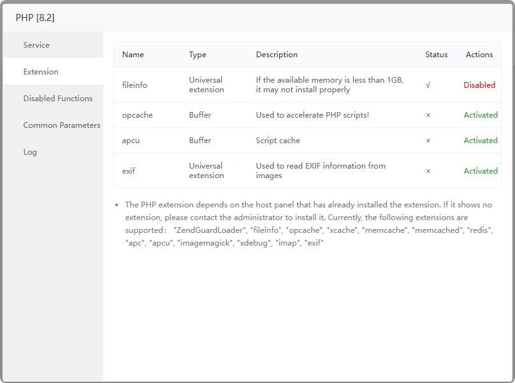Viewport: 515px width, 383px height.
Task: Click the Name column header
Action: [133, 55]
